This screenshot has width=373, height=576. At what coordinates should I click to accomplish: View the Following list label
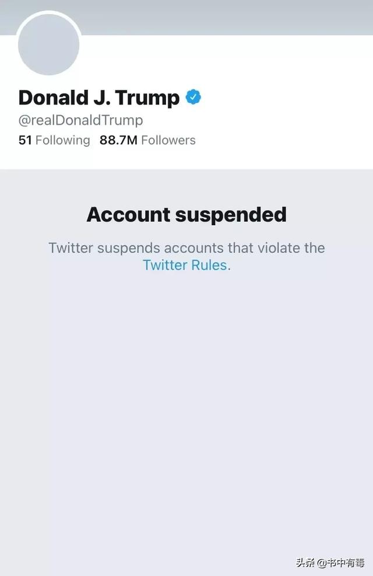tap(63, 140)
